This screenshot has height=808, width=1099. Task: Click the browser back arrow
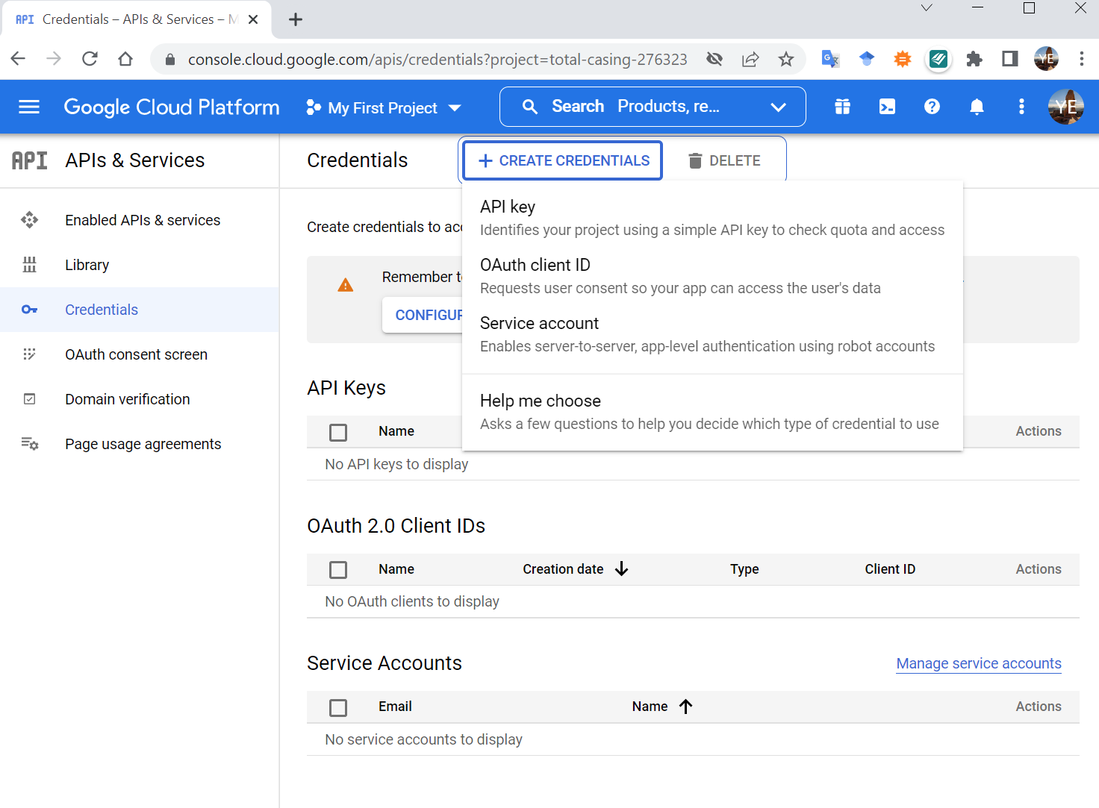[x=18, y=59]
